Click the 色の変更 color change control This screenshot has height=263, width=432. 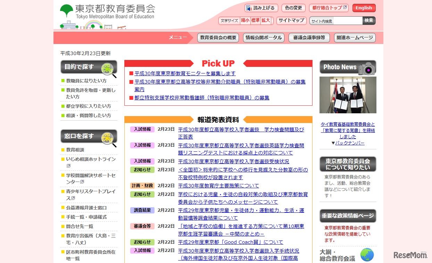point(293,8)
